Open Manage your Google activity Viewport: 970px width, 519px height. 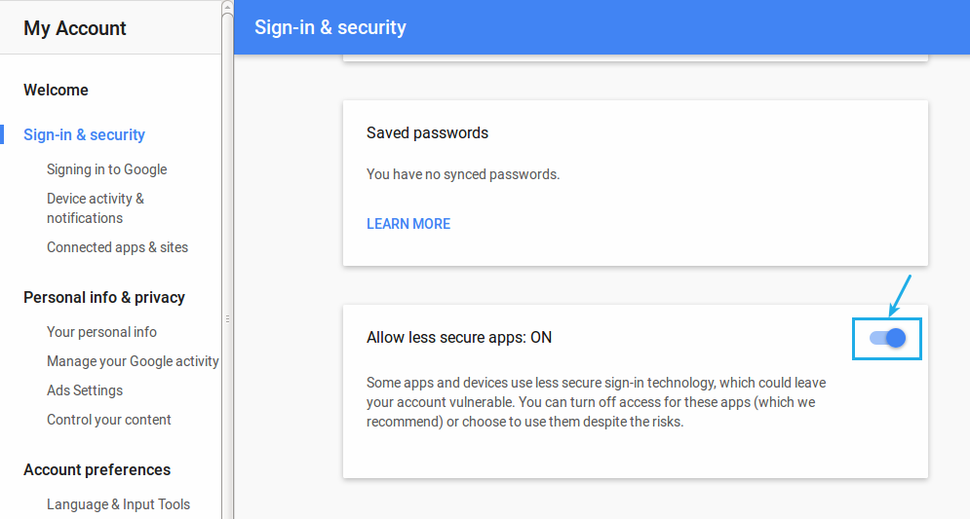pos(133,361)
